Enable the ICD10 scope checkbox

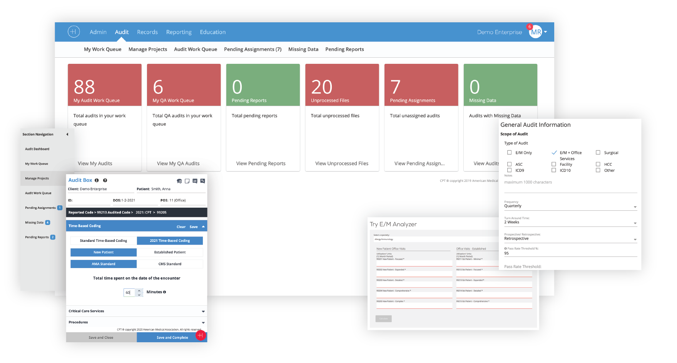(553, 170)
